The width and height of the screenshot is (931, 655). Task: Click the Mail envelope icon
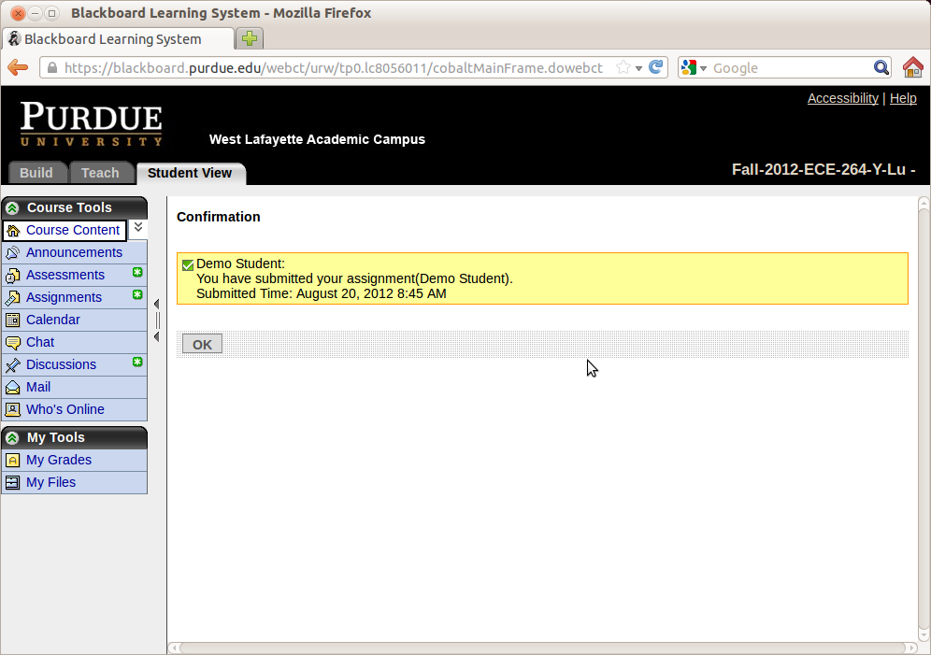click(x=12, y=388)
